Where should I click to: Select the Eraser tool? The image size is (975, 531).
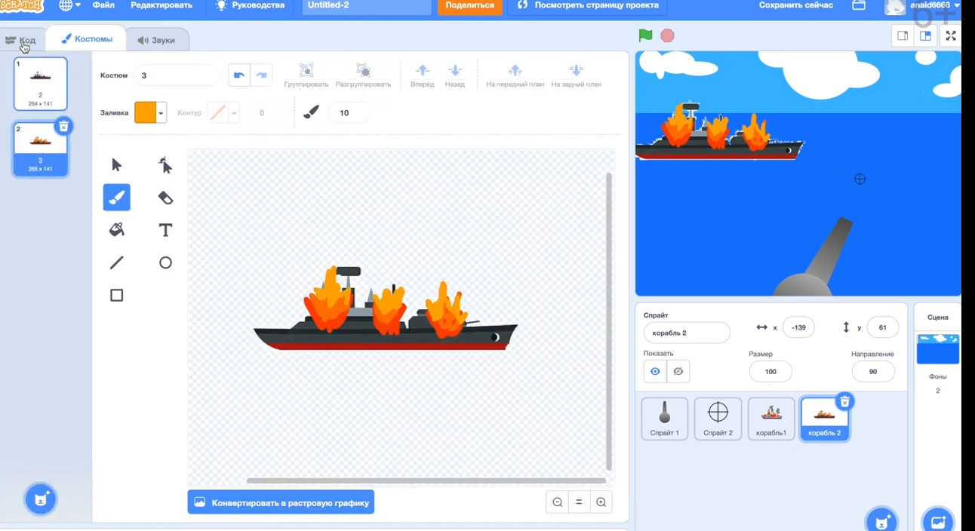coord(165,198)
